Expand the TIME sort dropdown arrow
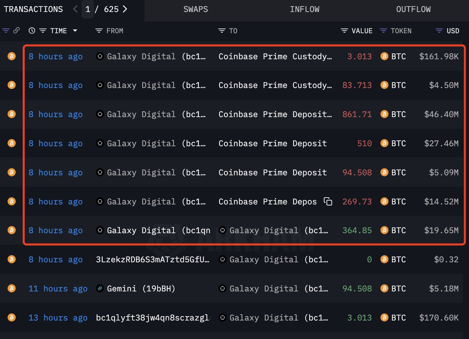This screenshot has width=469, height=339. (75, 30)
